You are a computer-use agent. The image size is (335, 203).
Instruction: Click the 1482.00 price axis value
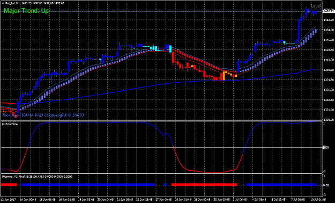(x=329, y=20)
